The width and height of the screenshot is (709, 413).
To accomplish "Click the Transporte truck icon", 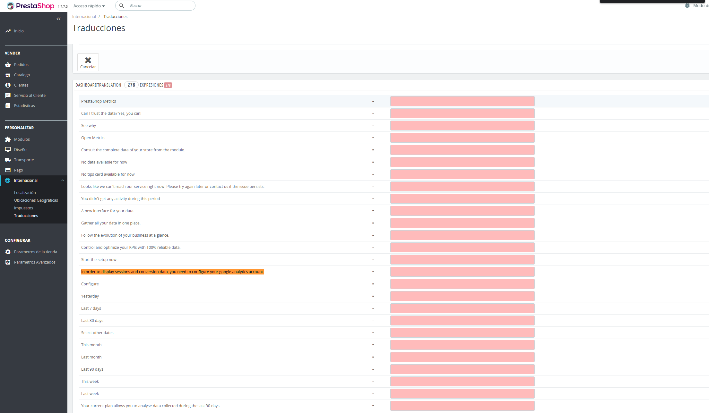I will coord(8,160).
